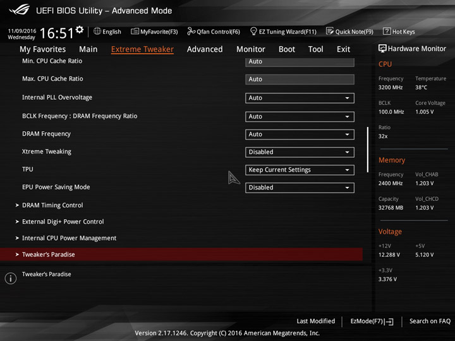Click the Xtreme Tweaking label
Viewport: 455px width, 341px height.
point(46,152)
